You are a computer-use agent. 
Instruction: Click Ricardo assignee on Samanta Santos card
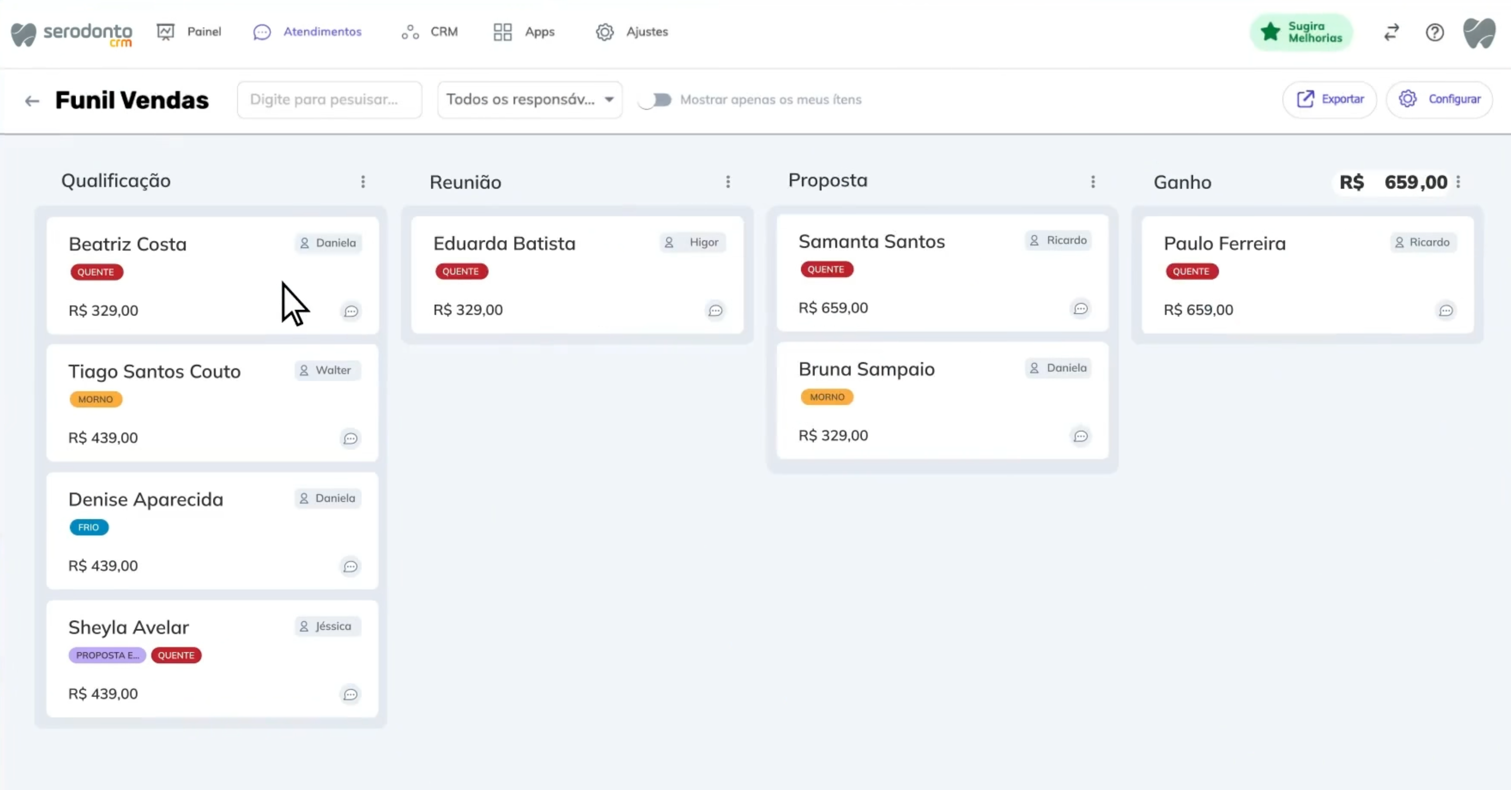click(x=1058, y=240)
